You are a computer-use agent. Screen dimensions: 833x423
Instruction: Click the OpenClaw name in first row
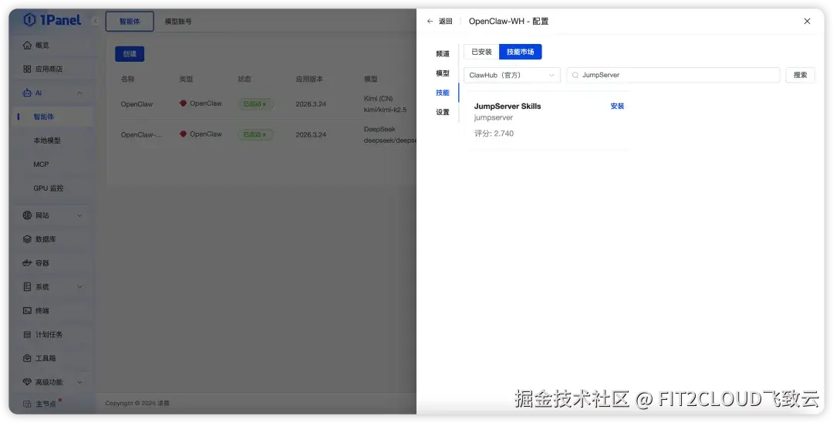point(137,104)
